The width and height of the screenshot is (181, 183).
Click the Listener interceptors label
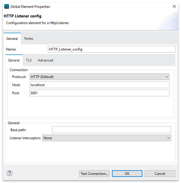click(25, 138)
